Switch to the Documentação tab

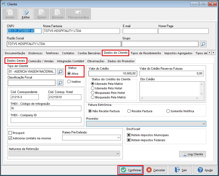pyautogui.click(x=15, y=53)
